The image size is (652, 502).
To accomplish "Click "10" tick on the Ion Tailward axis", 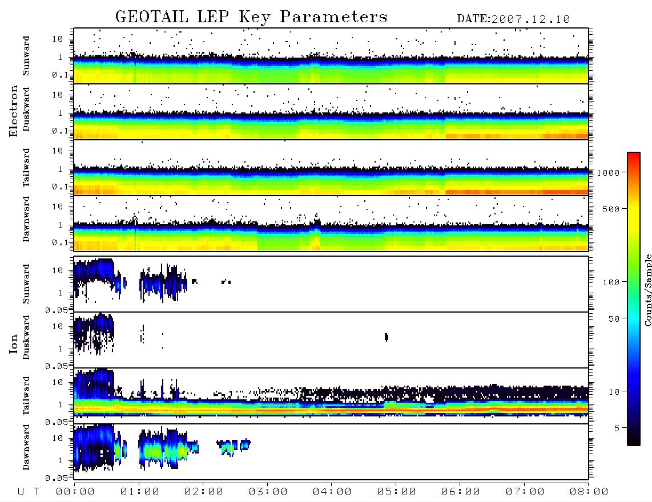I will [58, 382].
